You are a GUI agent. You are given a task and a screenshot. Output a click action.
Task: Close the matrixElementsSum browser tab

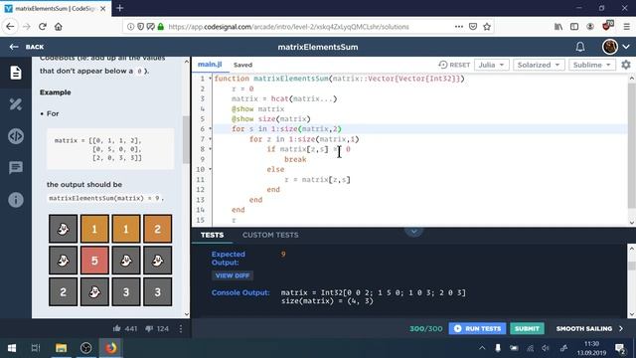103,8
